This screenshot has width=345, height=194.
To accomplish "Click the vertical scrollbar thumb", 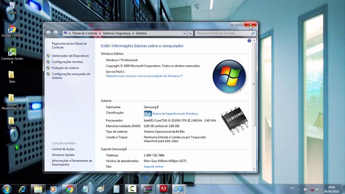I will click(x=254, y=85).
